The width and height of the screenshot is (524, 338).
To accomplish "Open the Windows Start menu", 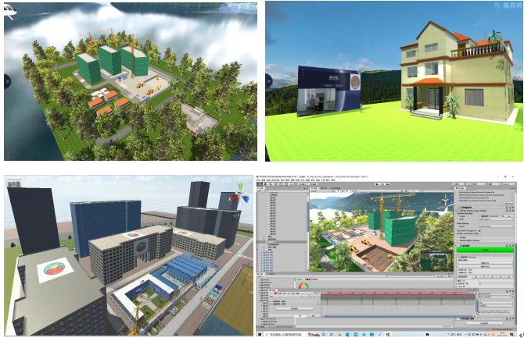I will point(260,334).
